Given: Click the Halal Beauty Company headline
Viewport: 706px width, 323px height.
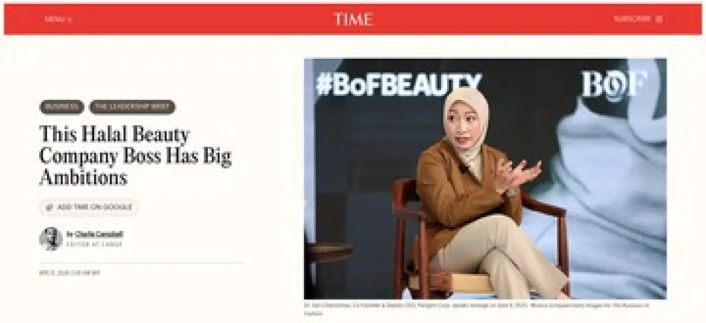Looking at the screenshot, I should (135, 156).
